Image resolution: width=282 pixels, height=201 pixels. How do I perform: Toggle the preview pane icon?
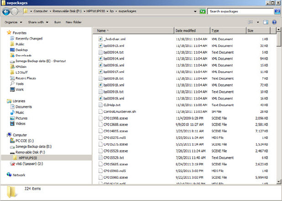pyautogui.click(x=266, y=22)
